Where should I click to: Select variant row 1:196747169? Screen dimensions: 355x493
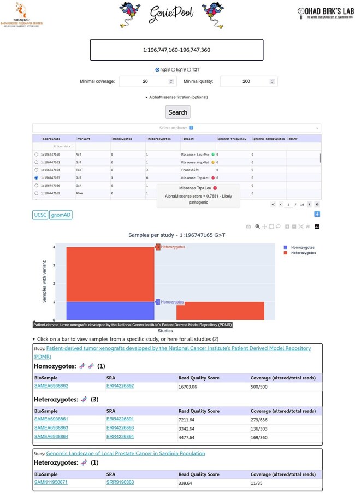coord(36,193)
